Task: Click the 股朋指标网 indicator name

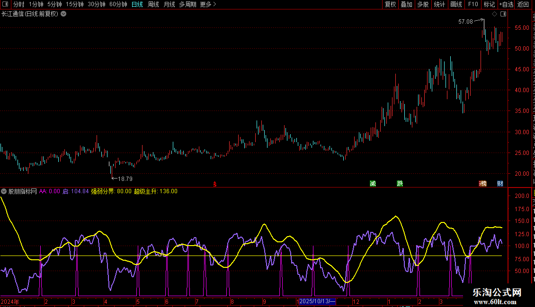Action: coord(23,191)
